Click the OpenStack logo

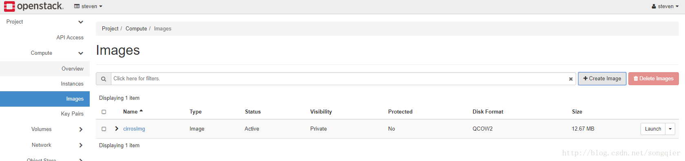pyautogui.click(x=34, y=6)
